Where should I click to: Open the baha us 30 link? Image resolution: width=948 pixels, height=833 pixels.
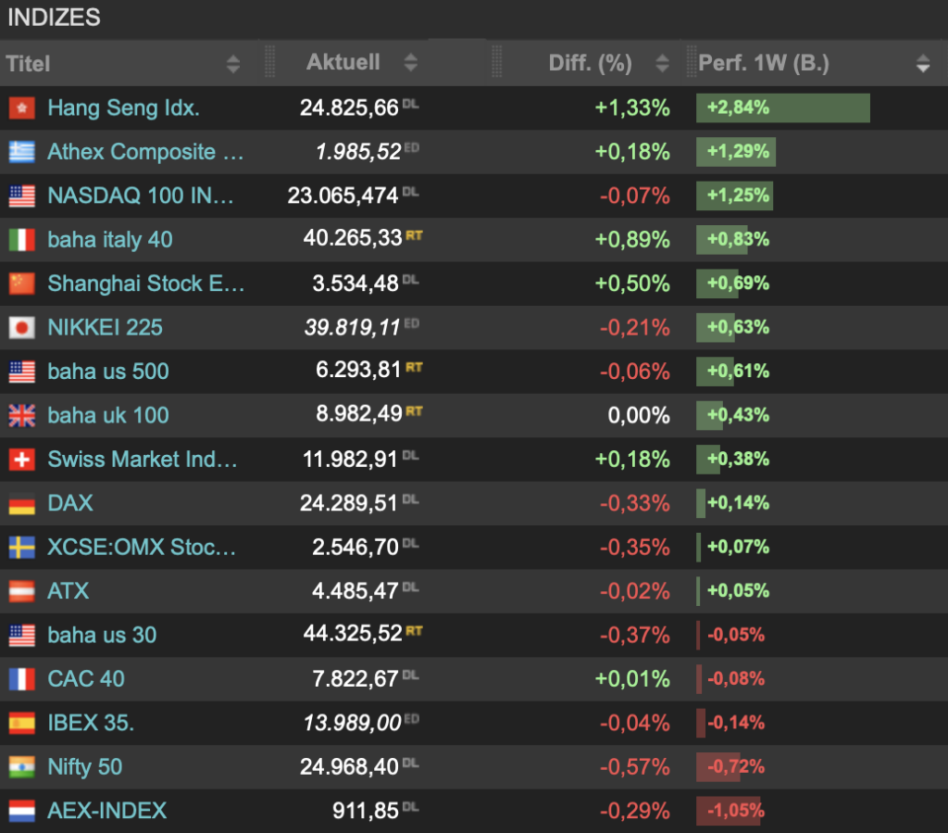pyautogui.click(x=102, y=636)
